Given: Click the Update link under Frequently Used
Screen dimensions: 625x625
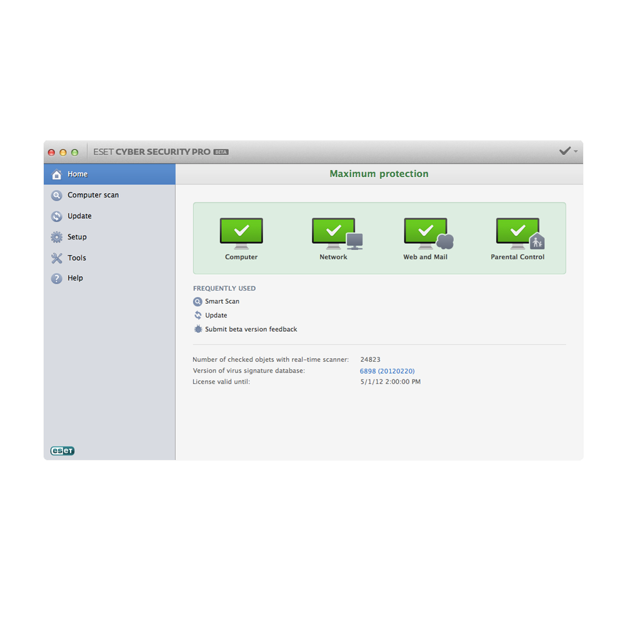Looking at the screenshot, I should [216, 315].
